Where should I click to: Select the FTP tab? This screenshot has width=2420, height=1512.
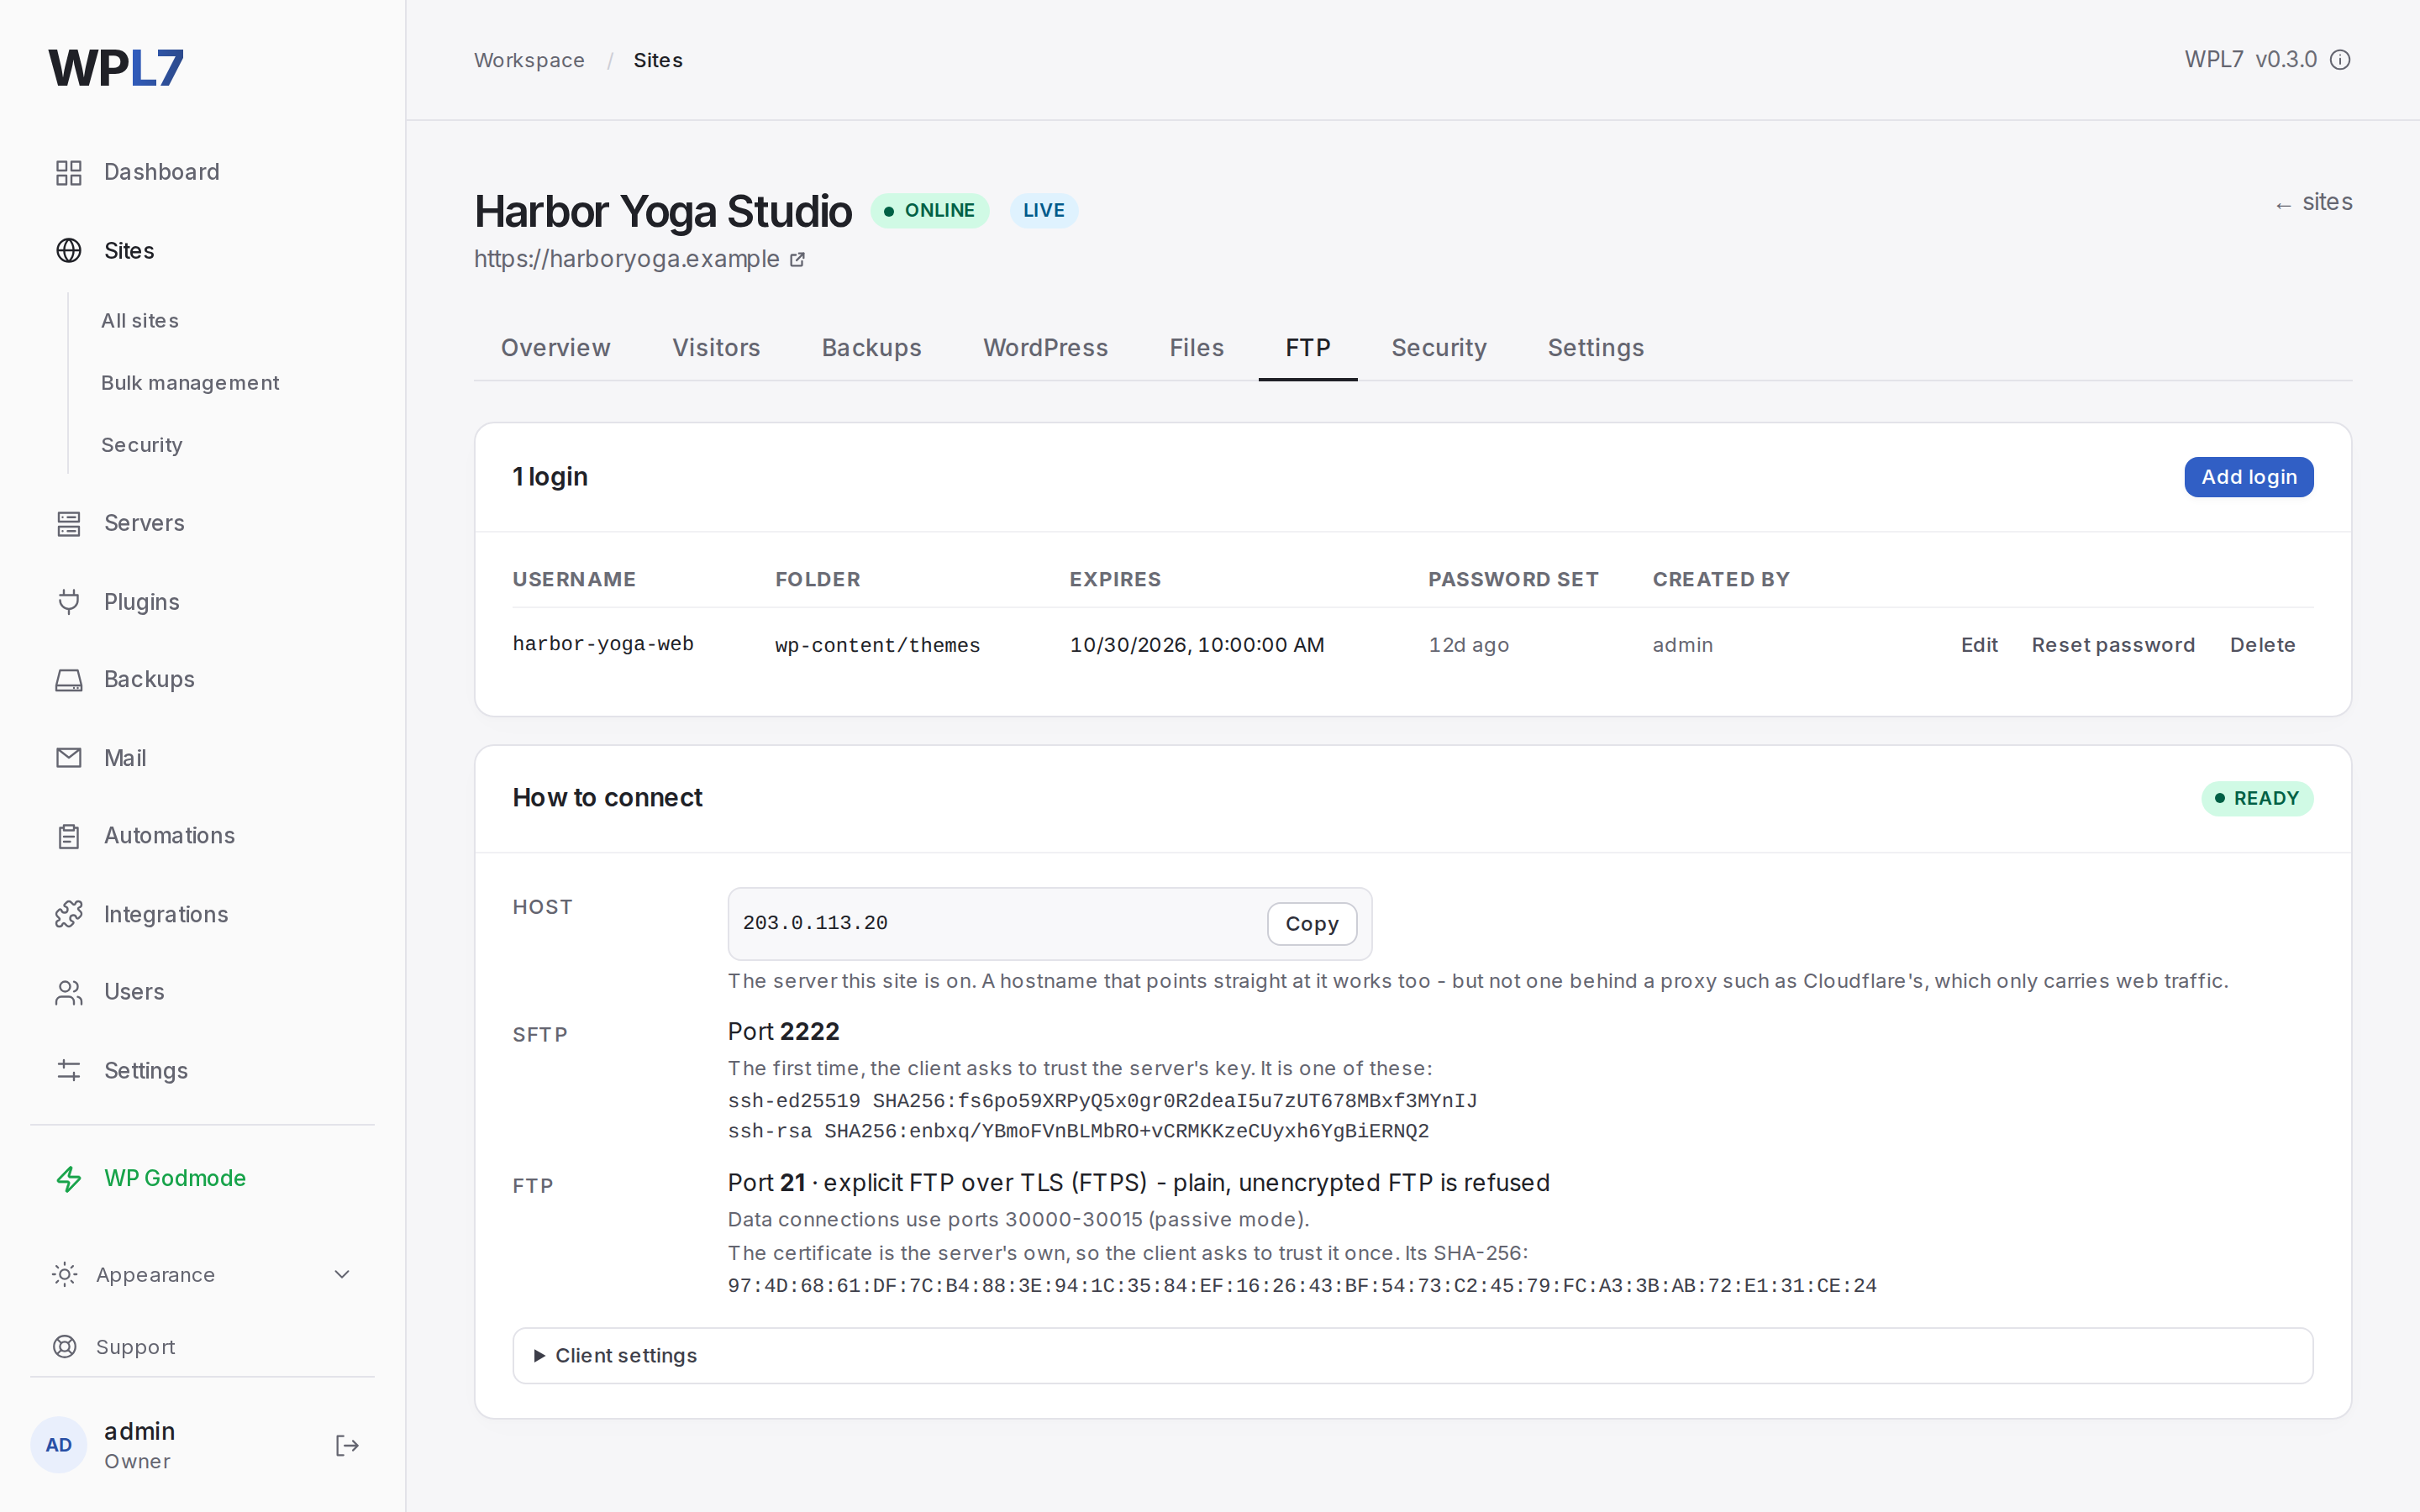point(1307,348)
